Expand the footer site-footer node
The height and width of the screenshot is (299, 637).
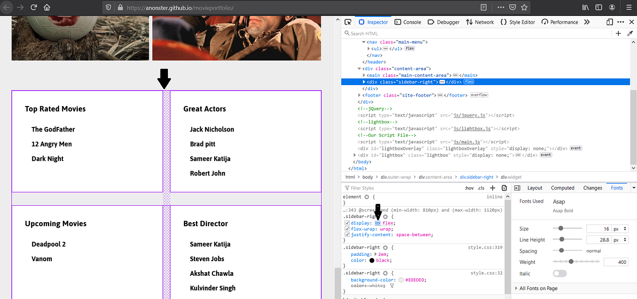click(x=359, y=95)
